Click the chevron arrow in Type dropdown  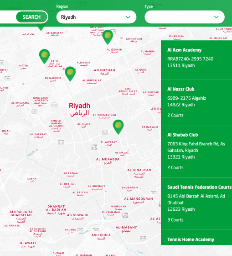pos(216,17)
